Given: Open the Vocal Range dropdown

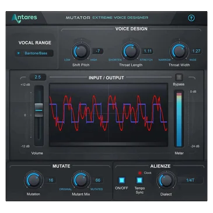Looking at the screenshot, I should [34, 53].
